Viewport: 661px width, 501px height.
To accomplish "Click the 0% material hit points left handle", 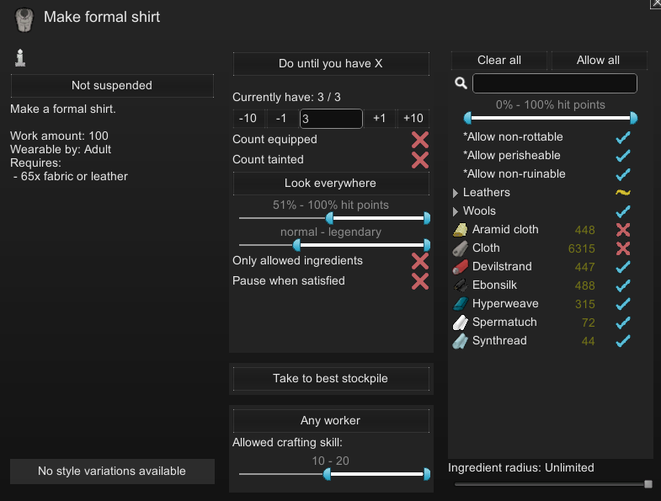I will [467, 118].
